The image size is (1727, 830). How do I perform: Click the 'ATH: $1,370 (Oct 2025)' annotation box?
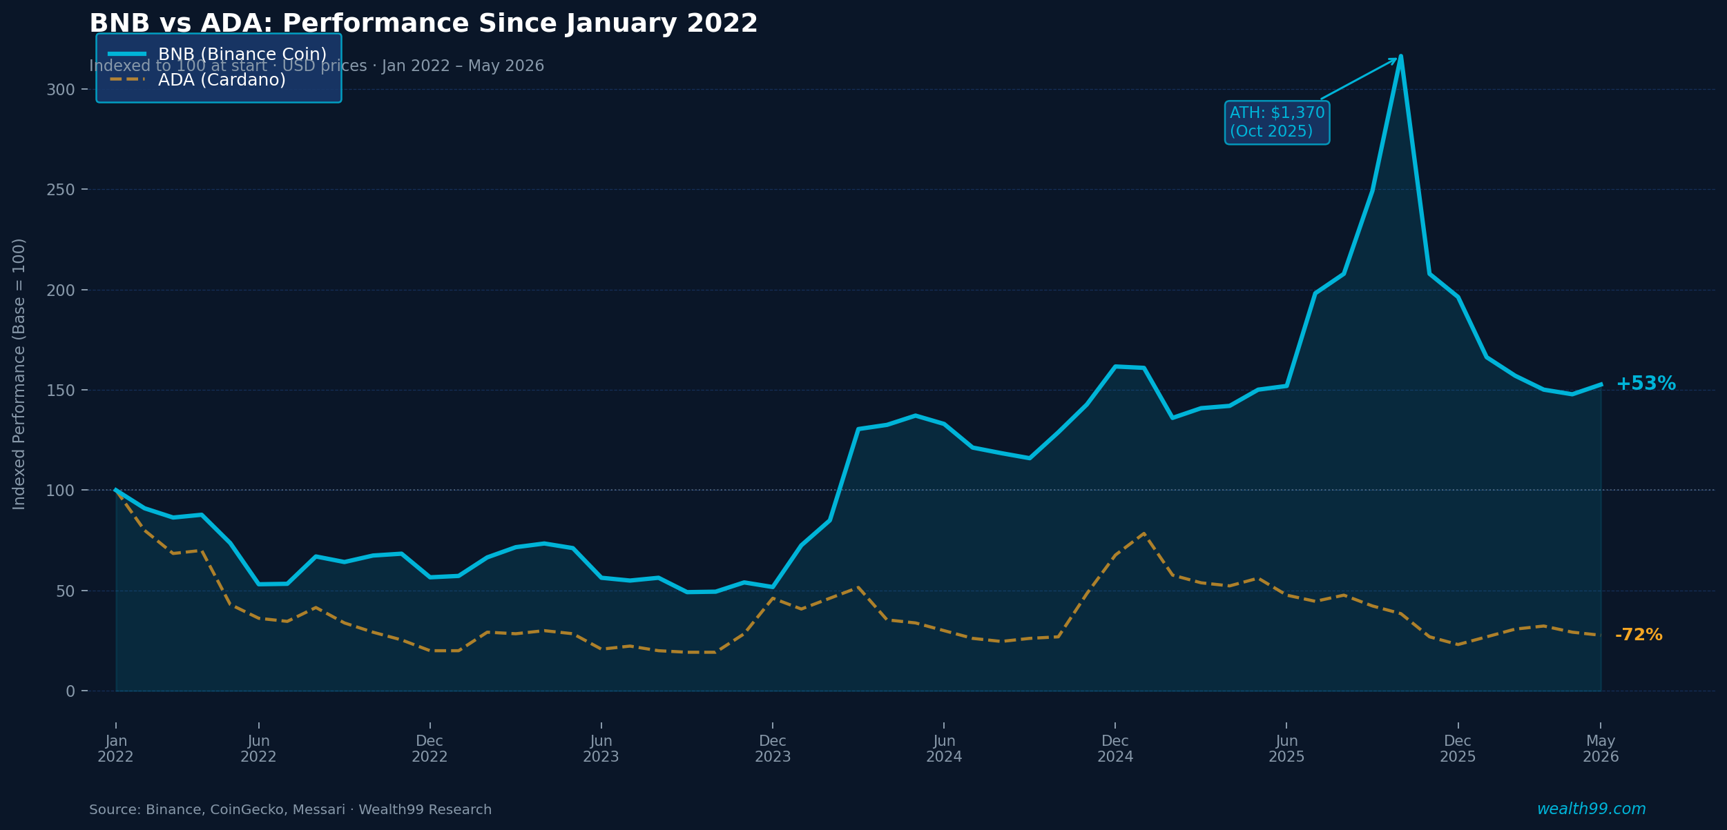click(1277, 122)
